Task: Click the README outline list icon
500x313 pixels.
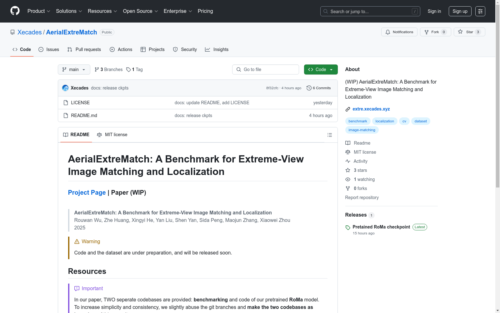Action: [329, 135]
